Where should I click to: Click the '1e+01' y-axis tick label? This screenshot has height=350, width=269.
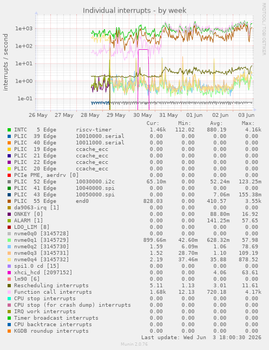coord(24,64)
